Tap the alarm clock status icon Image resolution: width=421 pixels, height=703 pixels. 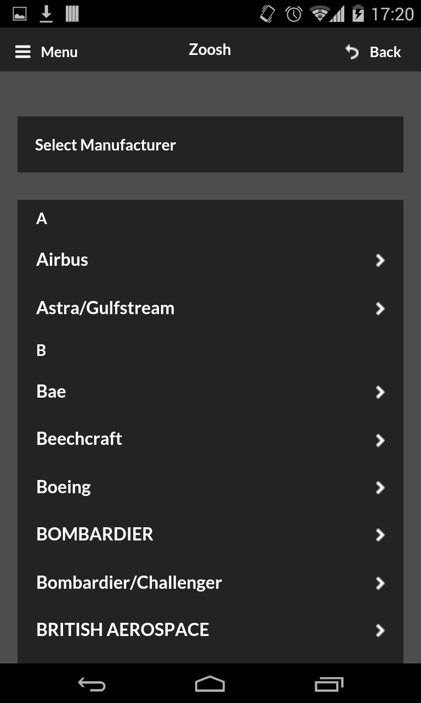(x=294, y=14)
